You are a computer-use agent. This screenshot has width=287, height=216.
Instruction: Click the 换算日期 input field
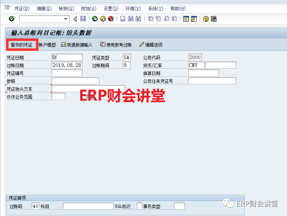203,73
